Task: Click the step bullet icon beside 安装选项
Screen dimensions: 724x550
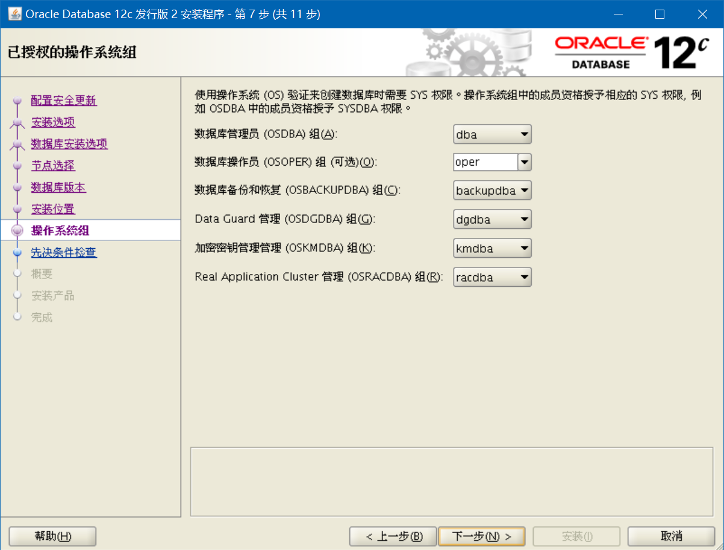Action: [x=17, y=123]
